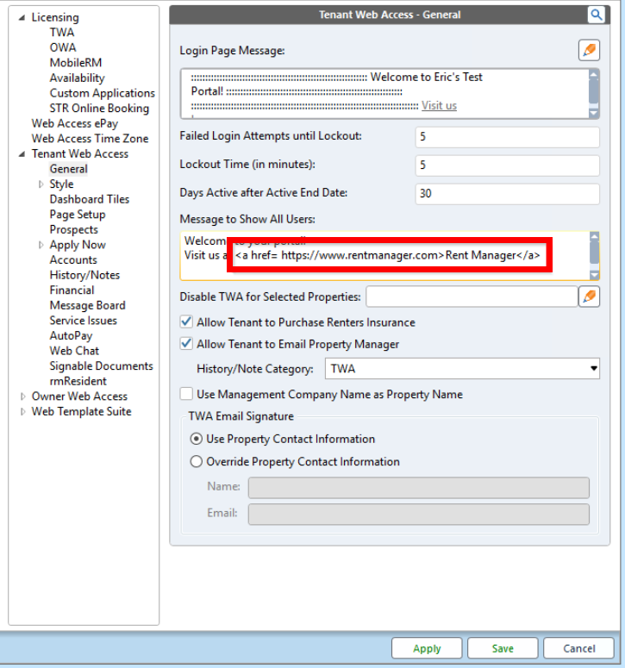Open the Login Page Message editor icon
Viewport: 625px width, 668px height.
tap(589, 50)
